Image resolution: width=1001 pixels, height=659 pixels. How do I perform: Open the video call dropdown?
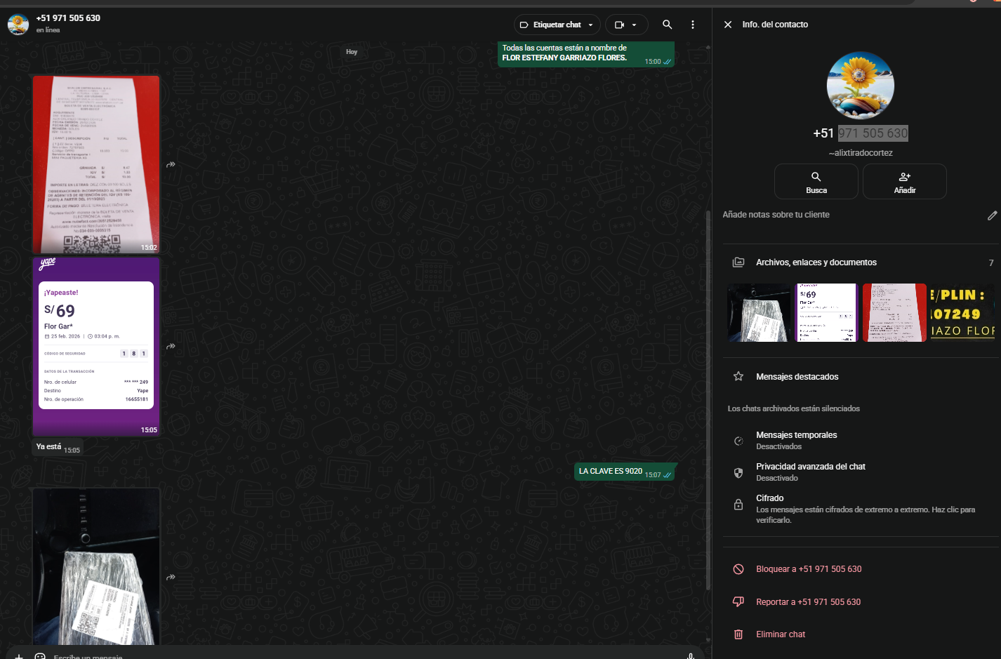[x=626, y=25]
